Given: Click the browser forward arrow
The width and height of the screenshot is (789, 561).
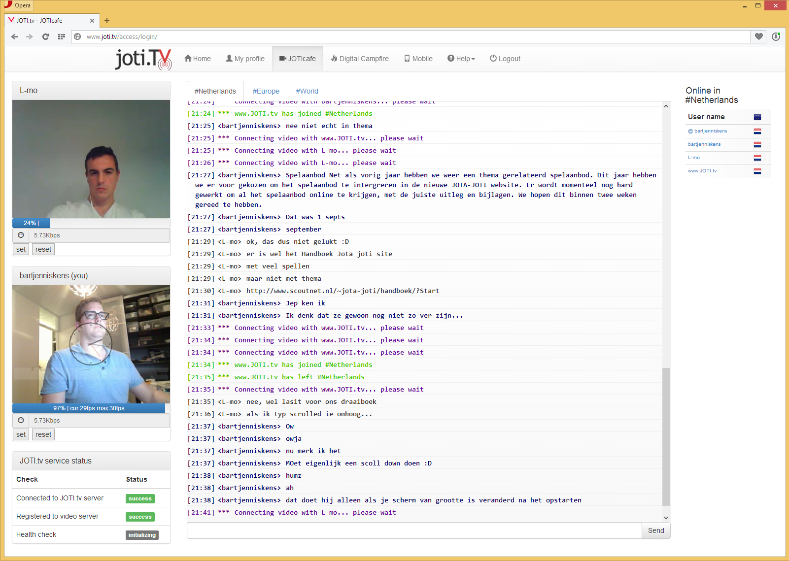Looking at the screenshot, I should click(x=30, y=36).
